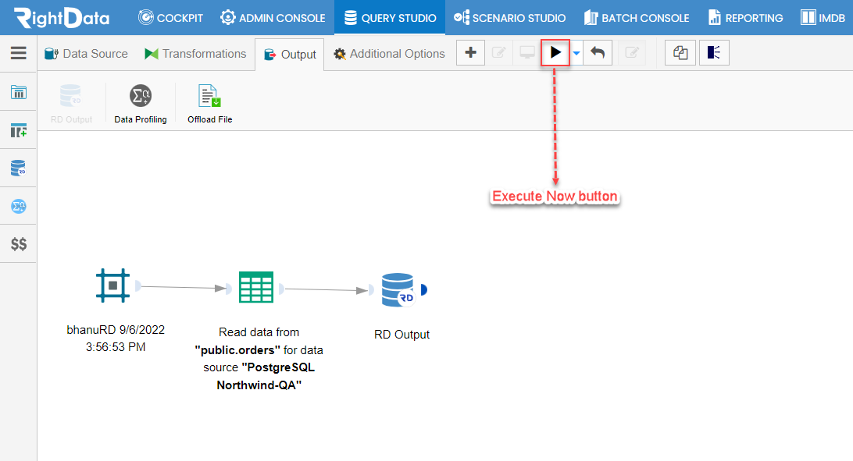Run query with Execute Now play button
This screenshot has width=853, height=461.
[555, 53]
